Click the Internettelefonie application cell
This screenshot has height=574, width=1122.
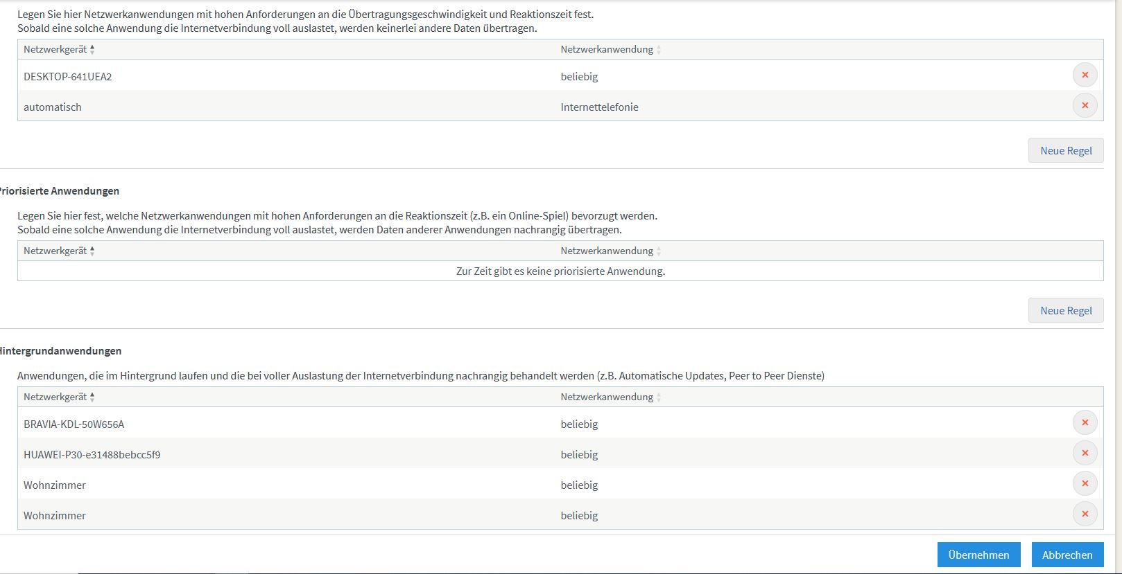pyautogui.click(x=600, y=107)
